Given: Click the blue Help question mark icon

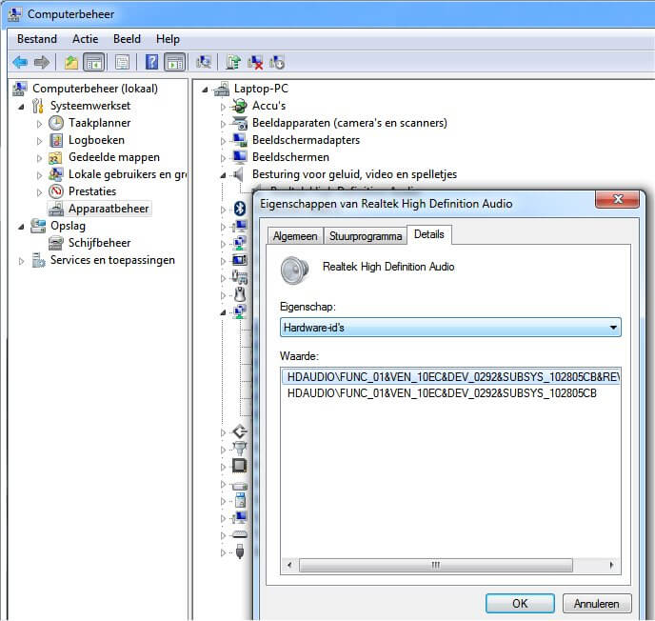Looking at the screenshot, I should pos(151,62).
